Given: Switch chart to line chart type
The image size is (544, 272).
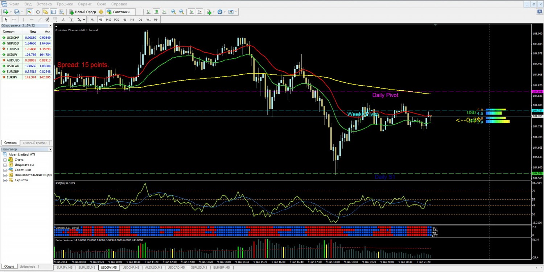Looking at the screenshot, I should point(164,12).
